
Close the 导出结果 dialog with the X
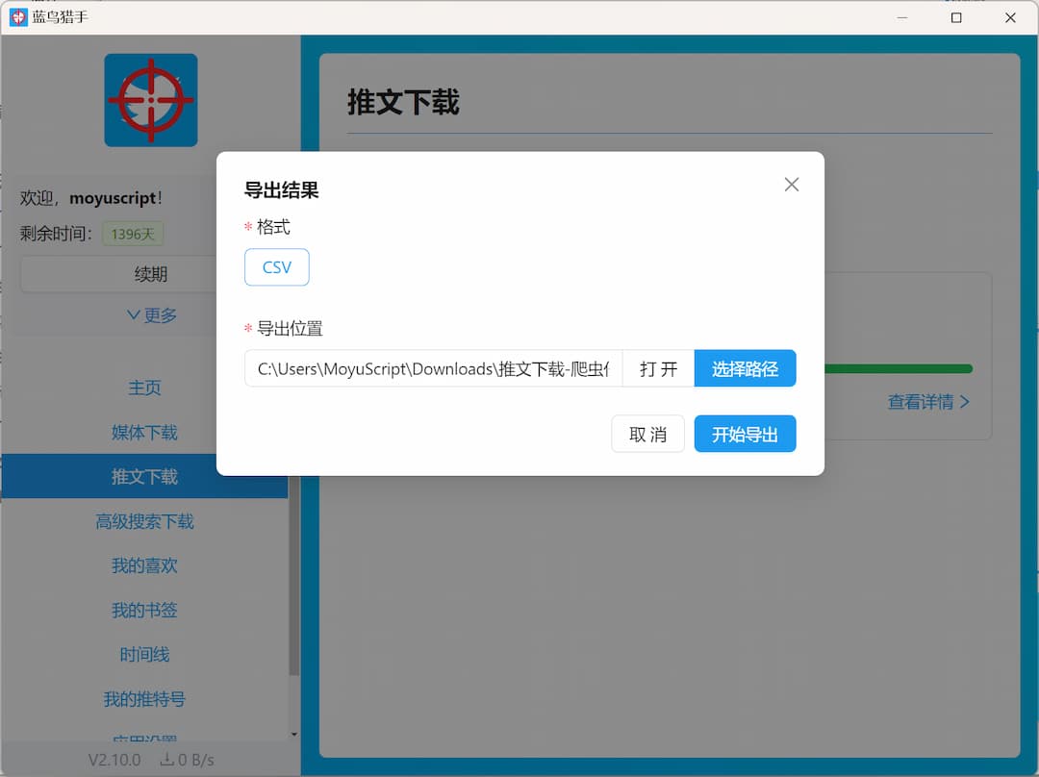tap(791, 184)
